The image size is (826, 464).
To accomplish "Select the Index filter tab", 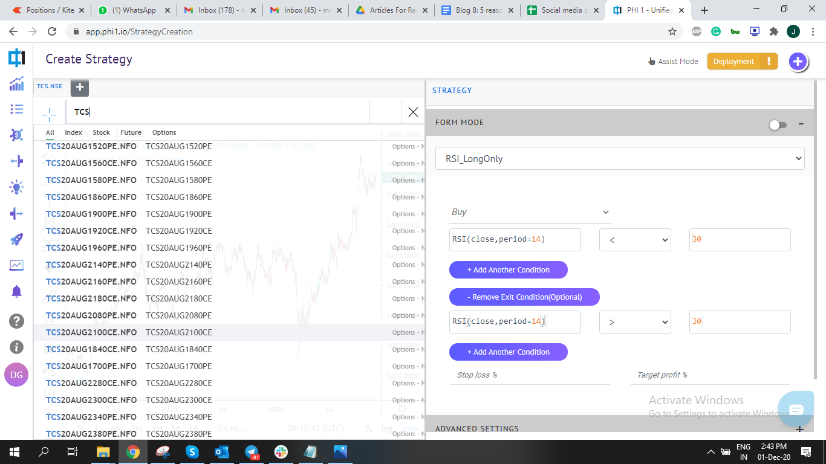I will tap(73, 132).
